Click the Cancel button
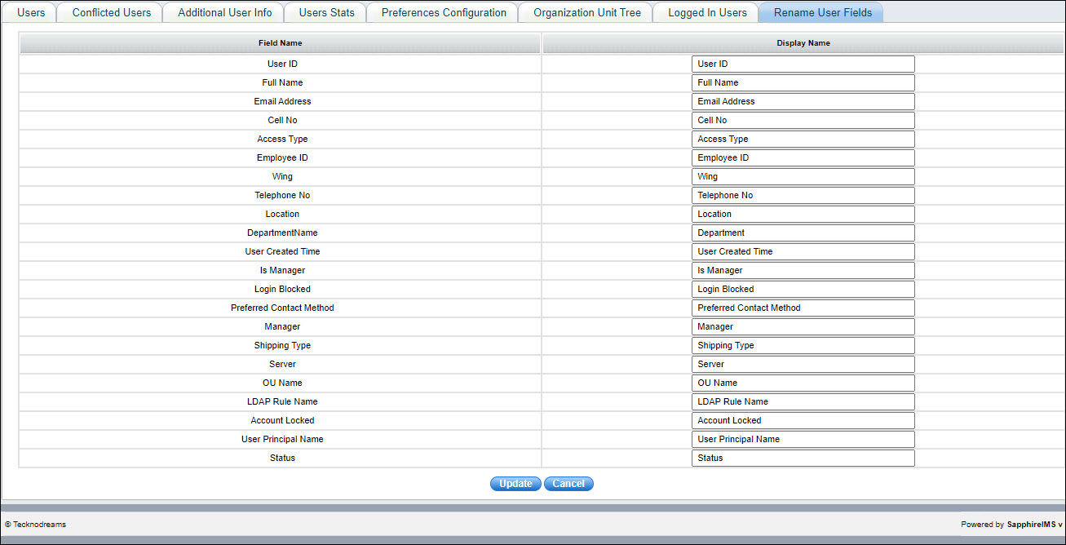 (x=568, y=484)
